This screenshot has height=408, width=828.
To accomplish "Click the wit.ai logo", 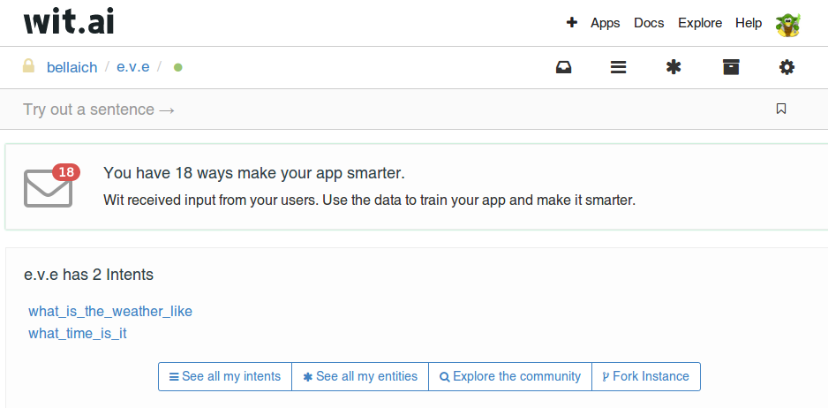I will (x=69, y=22).
